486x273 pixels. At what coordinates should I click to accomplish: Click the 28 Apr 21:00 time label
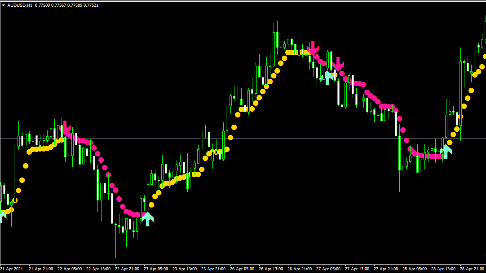point(473,269)
